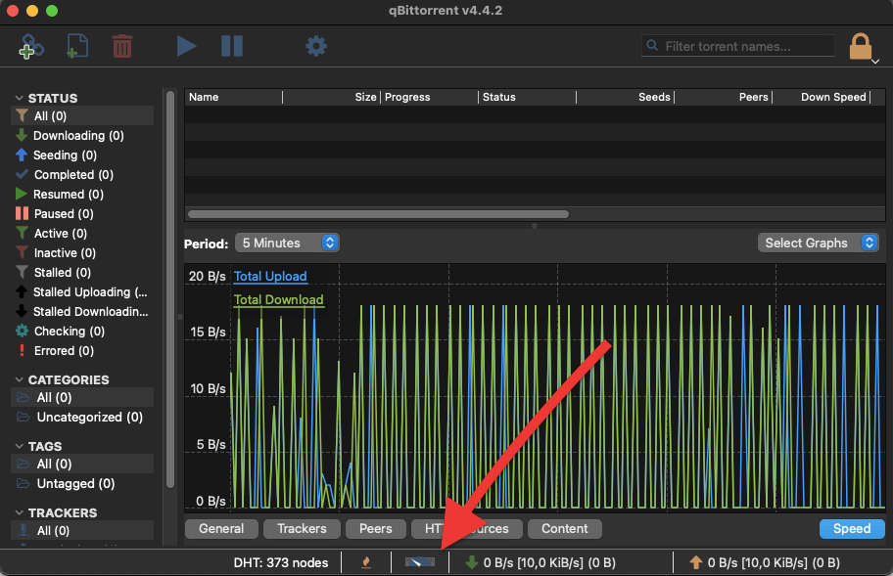This screenshot has height=576, width=893.
Task: Switch to the Trackers tab
Action: click(x=302, y=529)
